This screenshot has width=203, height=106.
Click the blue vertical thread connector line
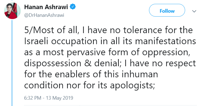point(12,63)
